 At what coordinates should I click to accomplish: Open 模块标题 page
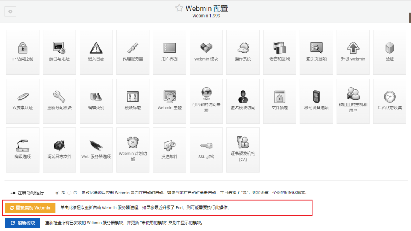[133, 101]
